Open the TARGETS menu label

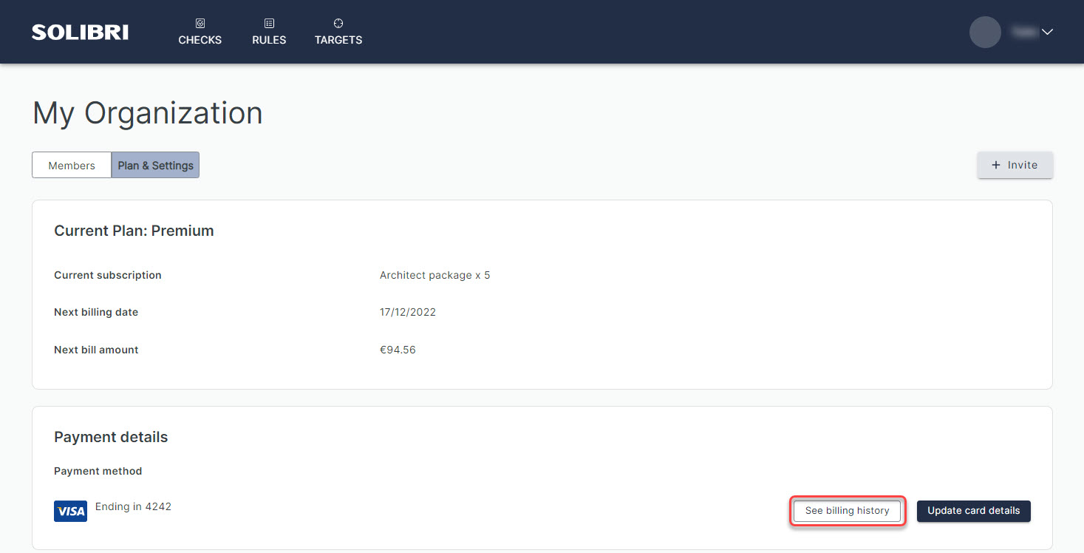point(338,40)
